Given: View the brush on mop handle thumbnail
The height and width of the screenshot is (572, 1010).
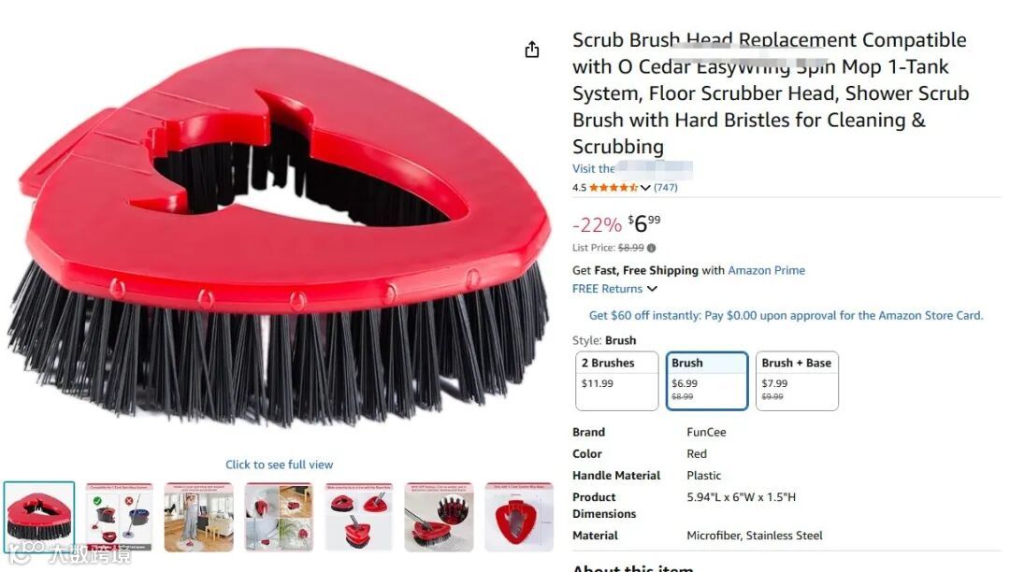Looking at the screenshot, I should click(x=439, y=517).
